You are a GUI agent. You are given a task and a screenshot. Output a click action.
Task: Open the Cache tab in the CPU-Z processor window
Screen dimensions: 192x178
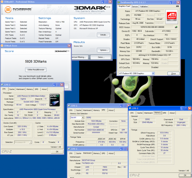[x=12, y=89]
